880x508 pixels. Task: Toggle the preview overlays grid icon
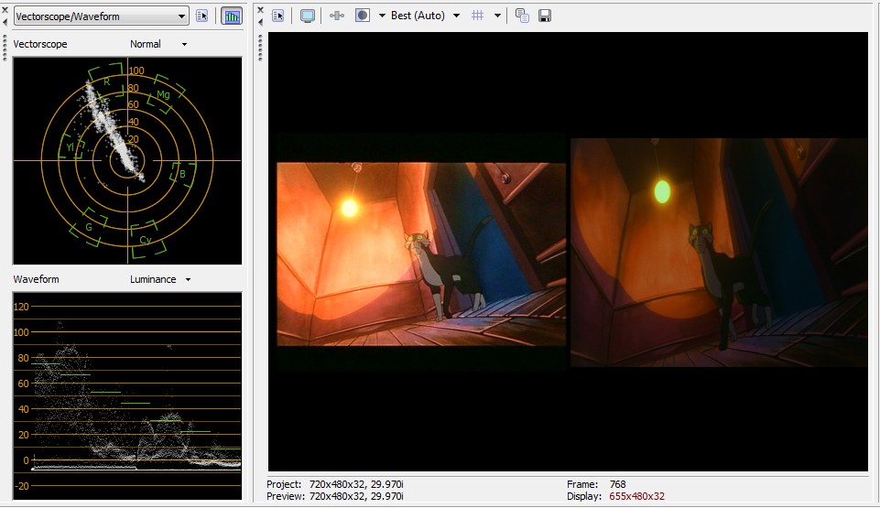pyautogui.click(x=478, y=16)
